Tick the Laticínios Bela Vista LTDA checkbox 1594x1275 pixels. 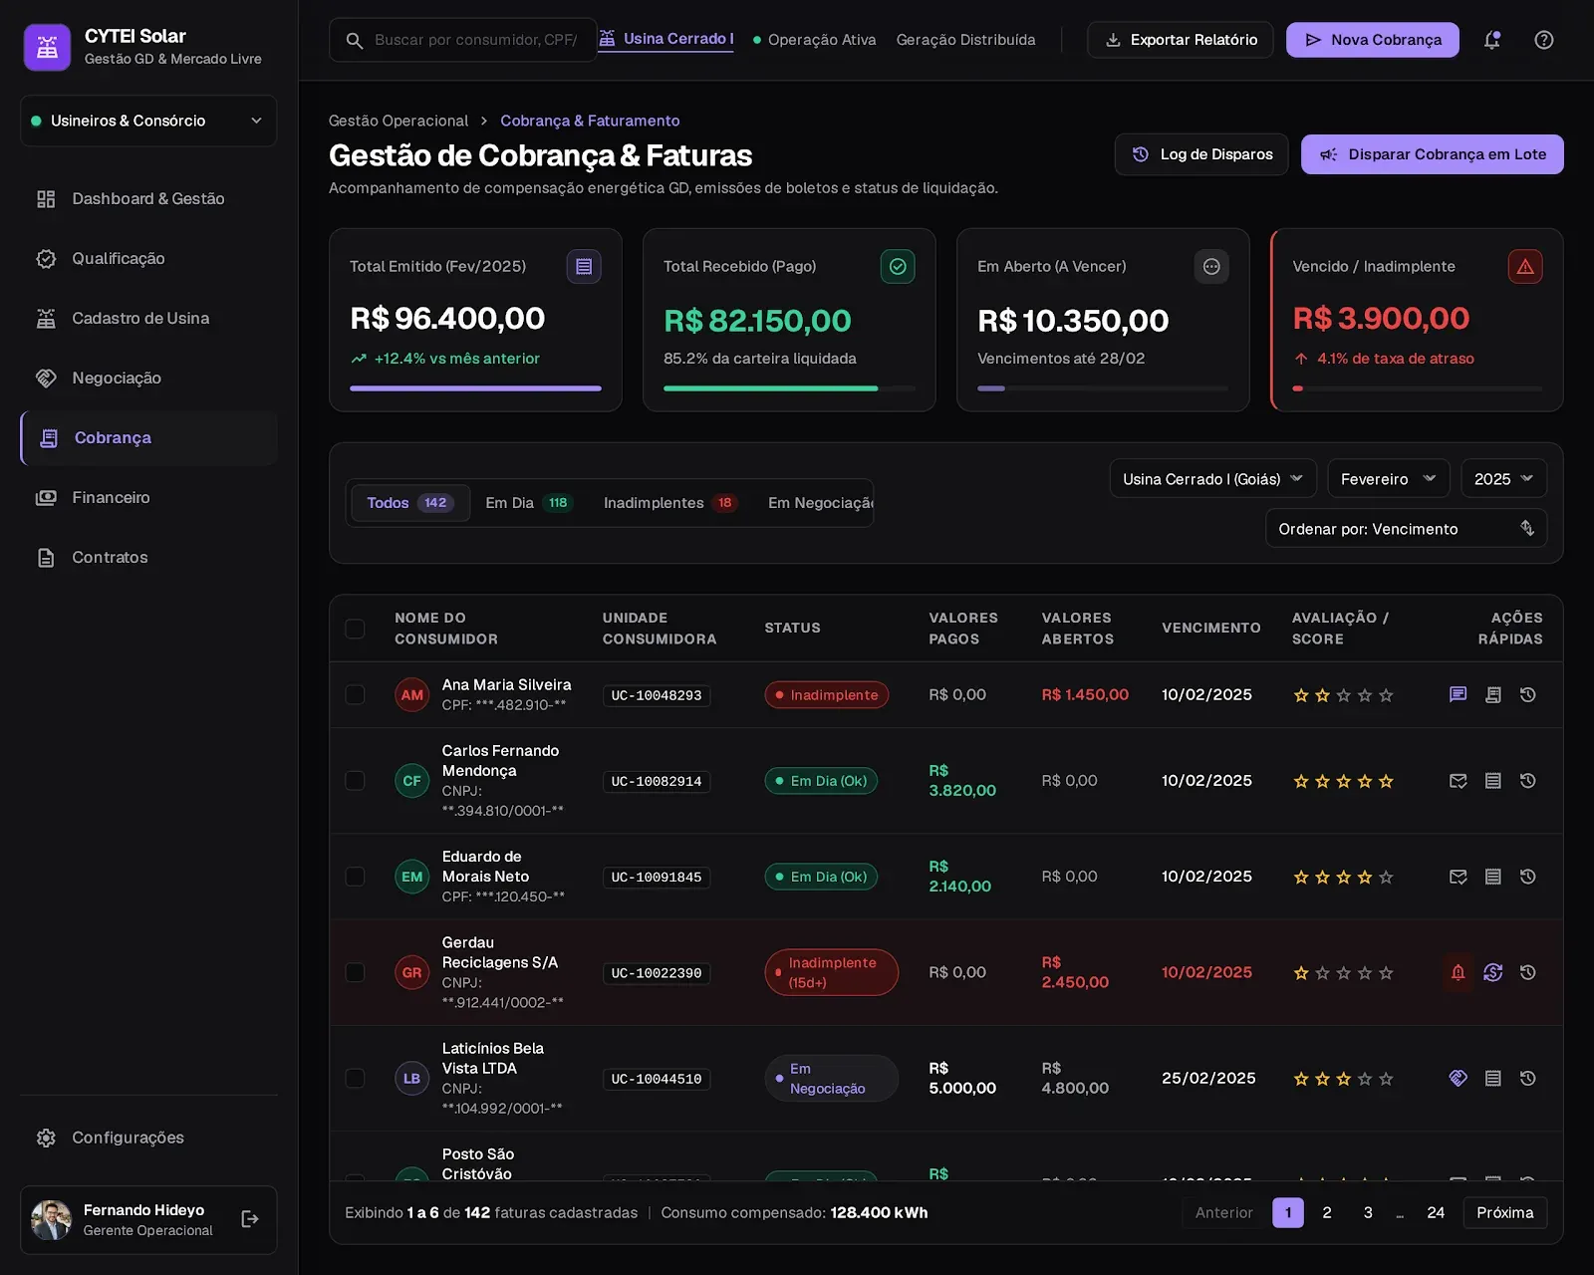click(x=355, y=1078)
